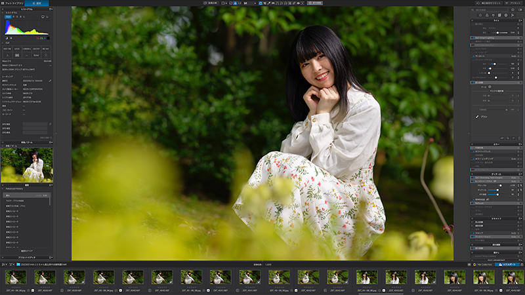Show the Local adjustments category icon
This screenshot has width=525, height=295.
point(506,15)
